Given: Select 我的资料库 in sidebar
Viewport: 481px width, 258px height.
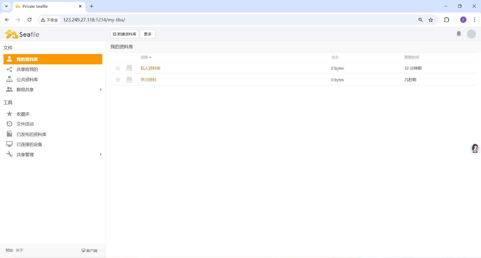Looking at the screenshot, I should (53, 59).
